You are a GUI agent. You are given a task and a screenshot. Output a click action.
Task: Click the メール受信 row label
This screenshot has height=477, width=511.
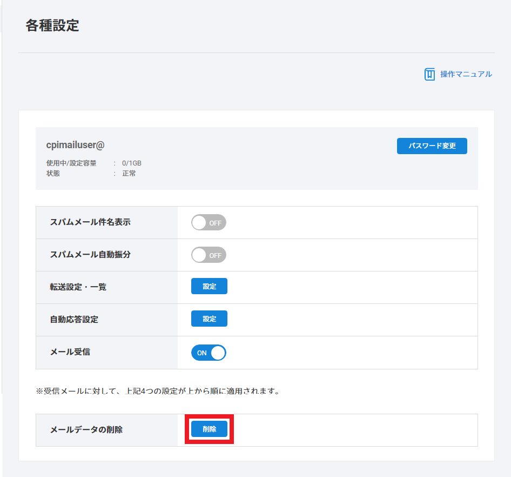70,352
